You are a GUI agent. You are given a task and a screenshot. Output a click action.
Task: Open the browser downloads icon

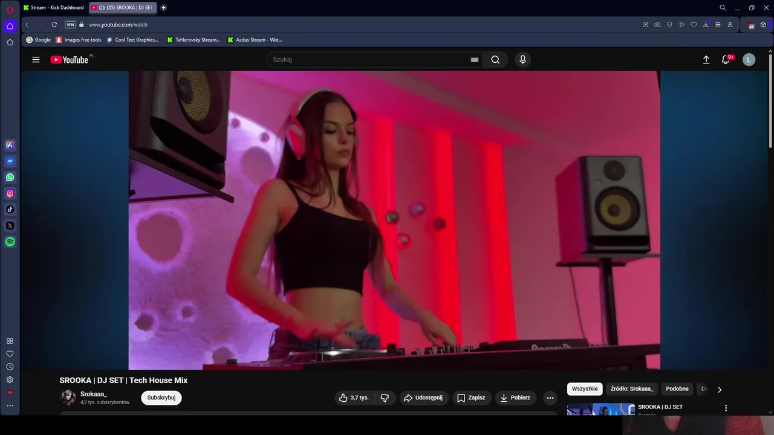pos(706,25)
